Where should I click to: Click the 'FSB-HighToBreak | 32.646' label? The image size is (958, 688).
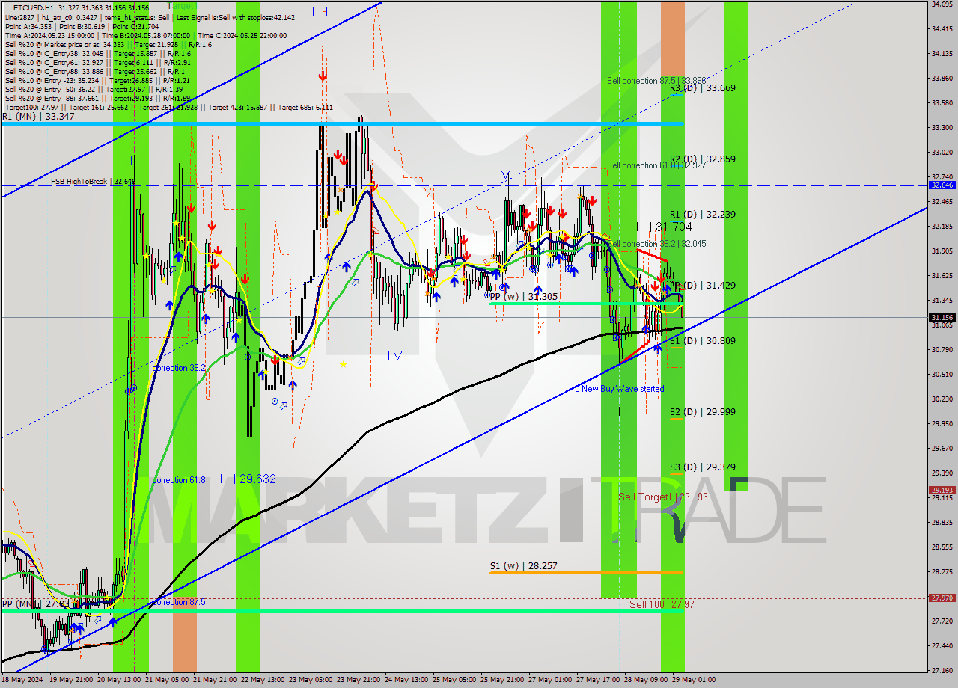click(93, 181)
